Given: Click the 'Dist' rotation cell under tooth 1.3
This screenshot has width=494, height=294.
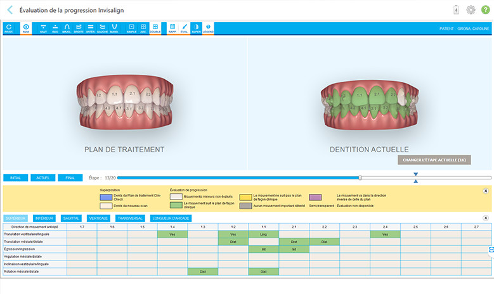Looking at the screenshot, I should [x=202, y=271].
